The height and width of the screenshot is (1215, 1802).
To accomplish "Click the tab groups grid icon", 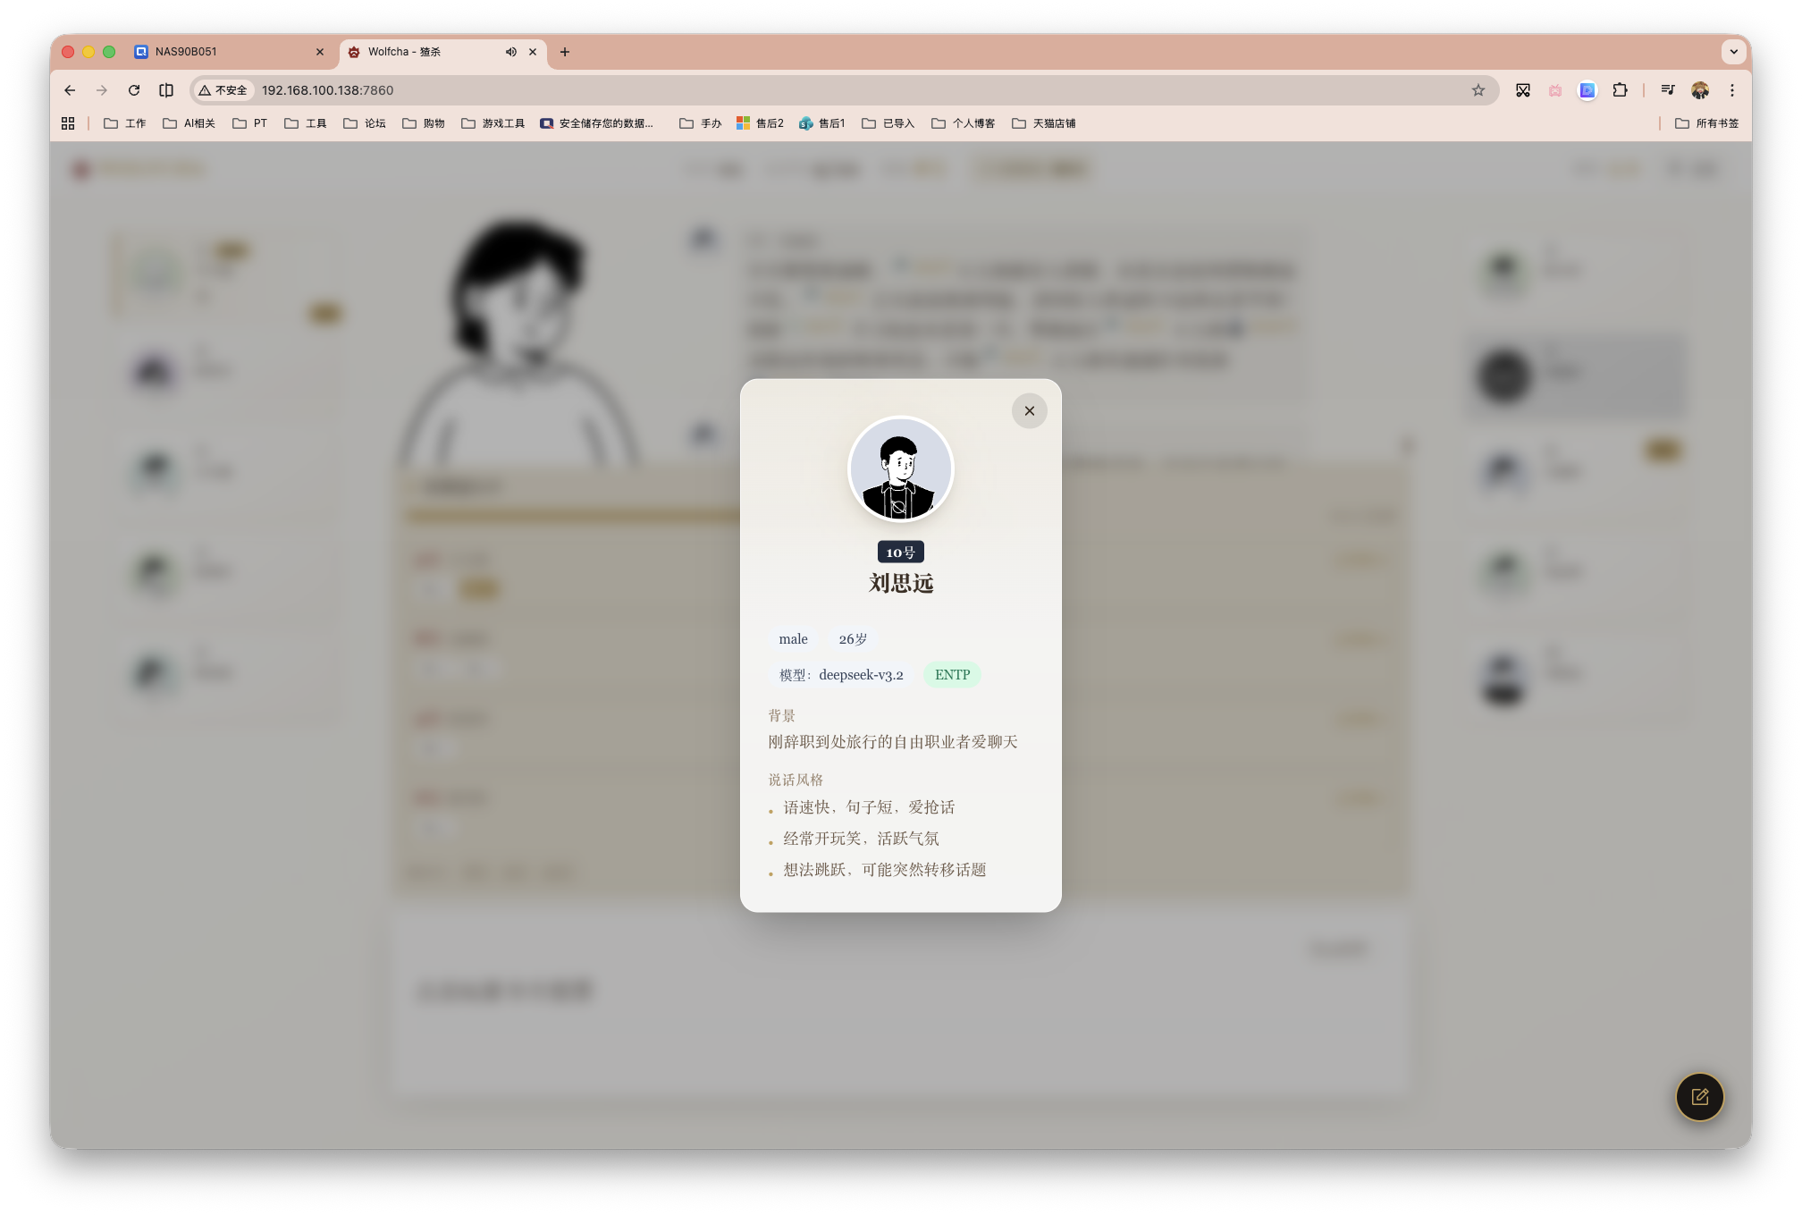I will pyautogui.click(x=67, y=122).
